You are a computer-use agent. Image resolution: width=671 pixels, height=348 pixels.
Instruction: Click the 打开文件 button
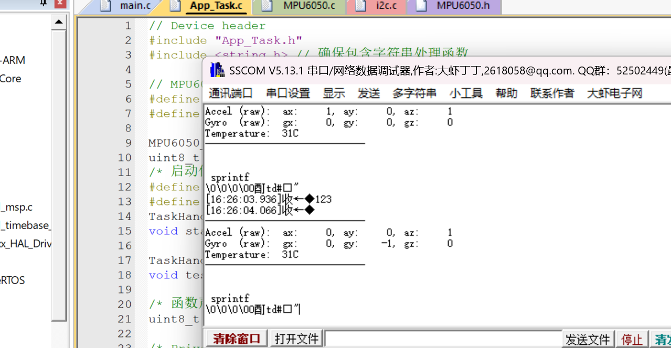296,339
